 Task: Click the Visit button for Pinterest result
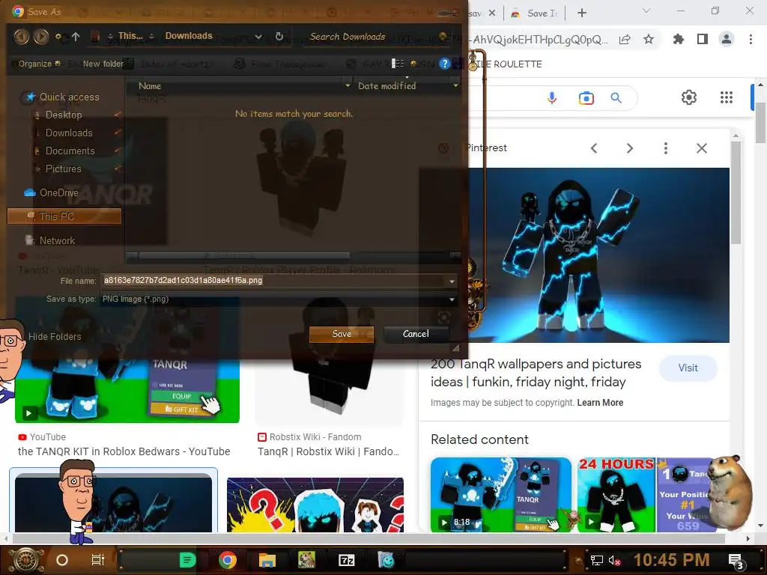point(688,368)
